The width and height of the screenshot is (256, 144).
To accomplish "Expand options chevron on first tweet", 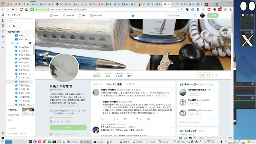I will point(172,90).
